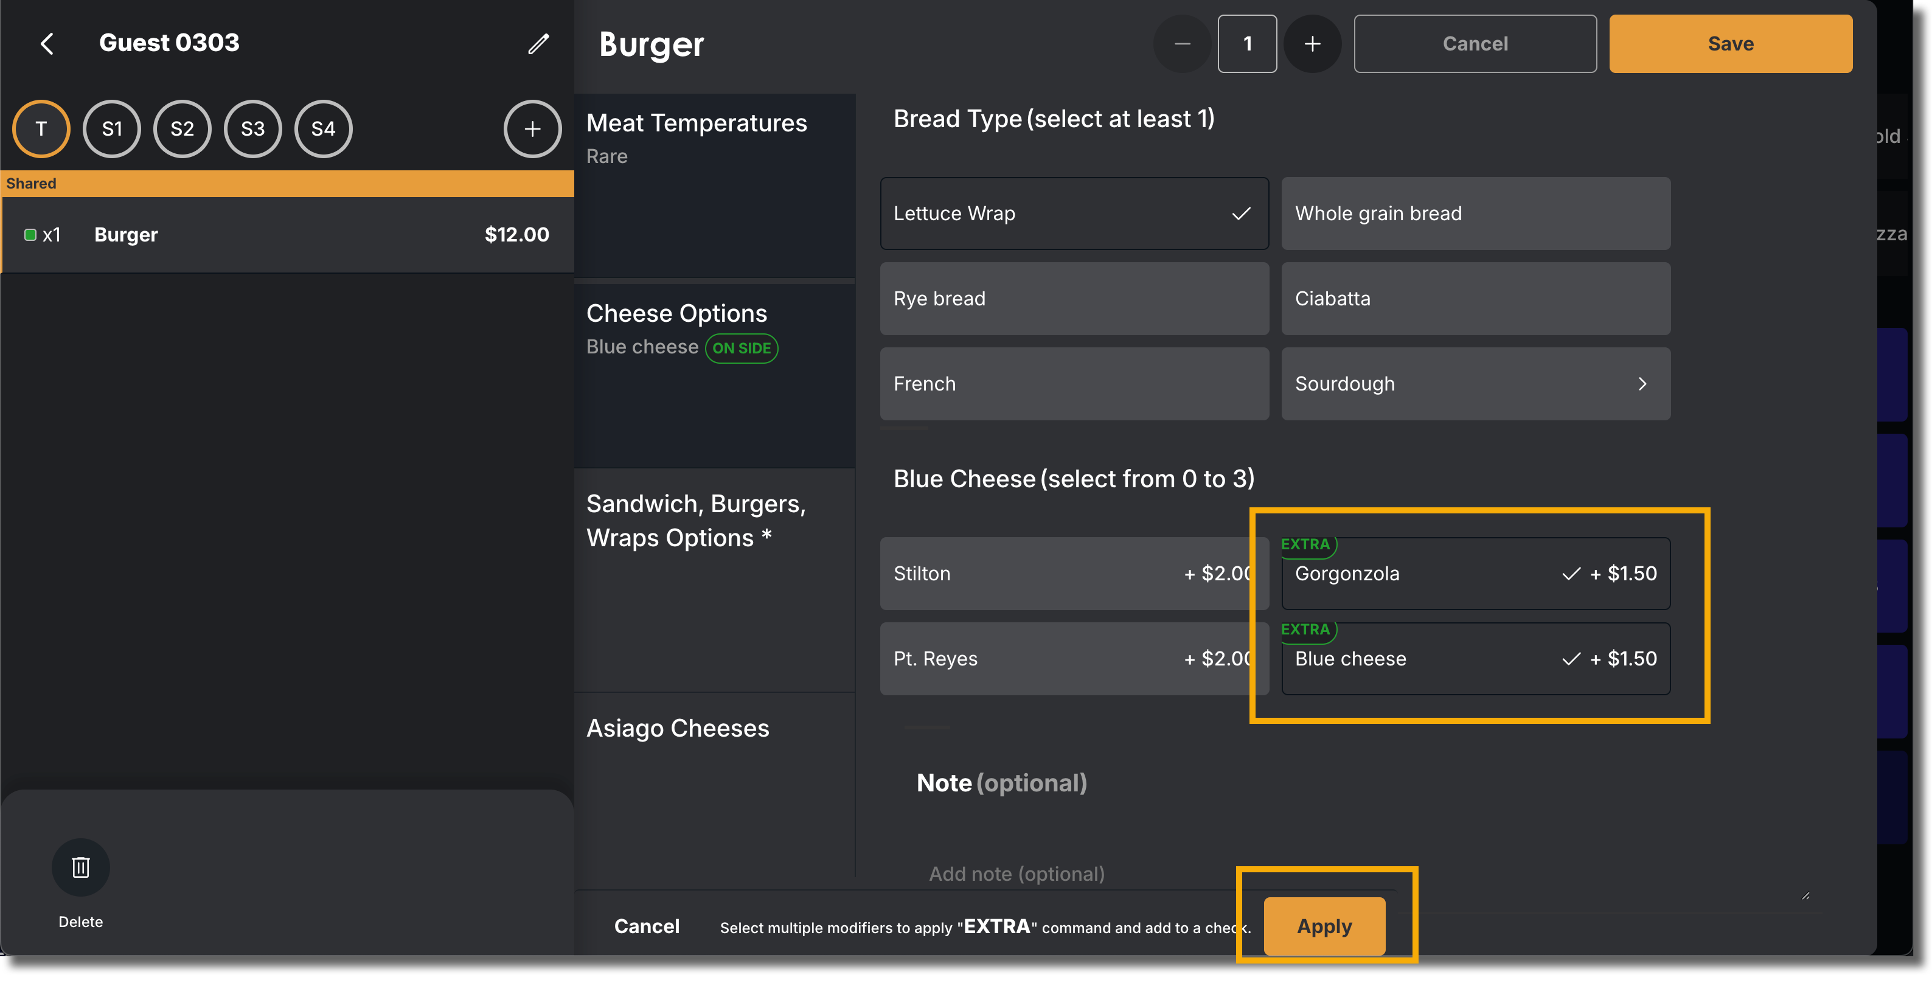Select seat S1

point(112,129)
